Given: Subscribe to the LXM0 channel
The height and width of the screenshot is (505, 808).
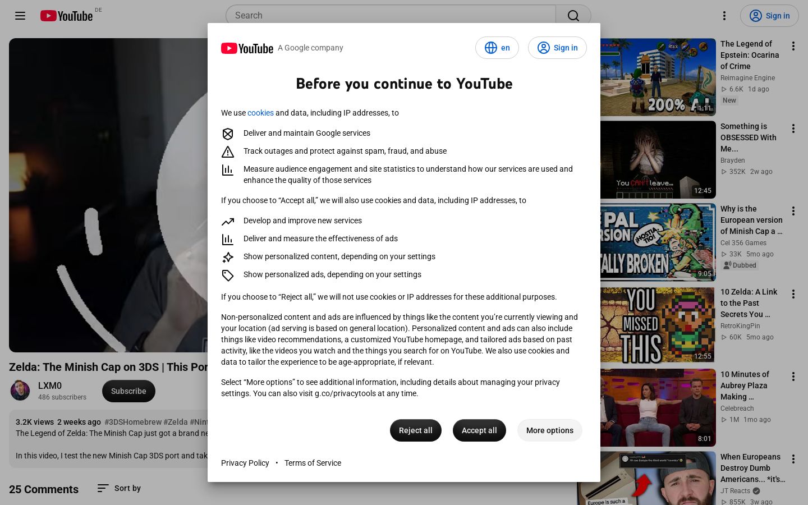Looking at the screenshot, I should [x=128, y=391].
